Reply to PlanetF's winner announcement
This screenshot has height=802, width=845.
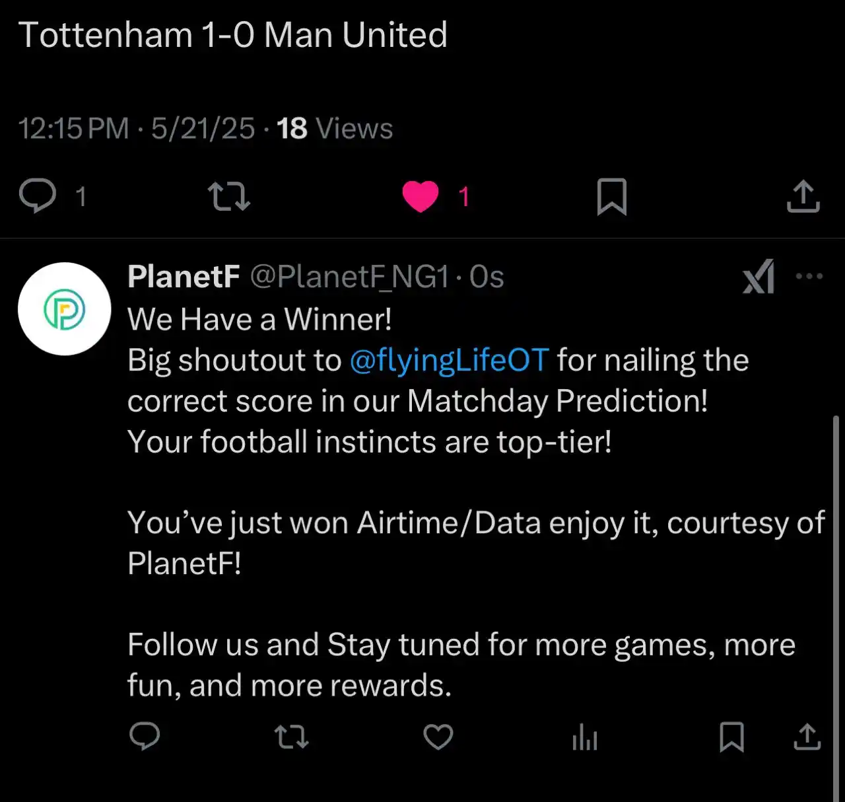click(145, 736)
